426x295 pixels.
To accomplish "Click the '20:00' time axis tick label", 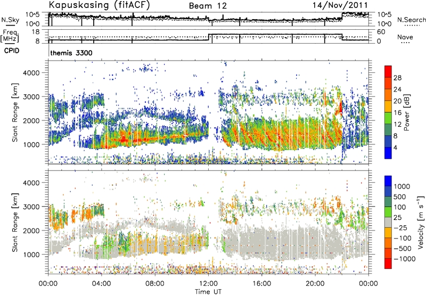I will (x=315, y=284).
